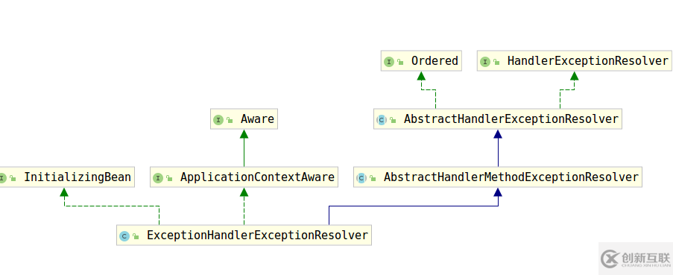
Task: Click the class icon of ExceptionHandlerExceptionResolver
Action: (124, 236)
